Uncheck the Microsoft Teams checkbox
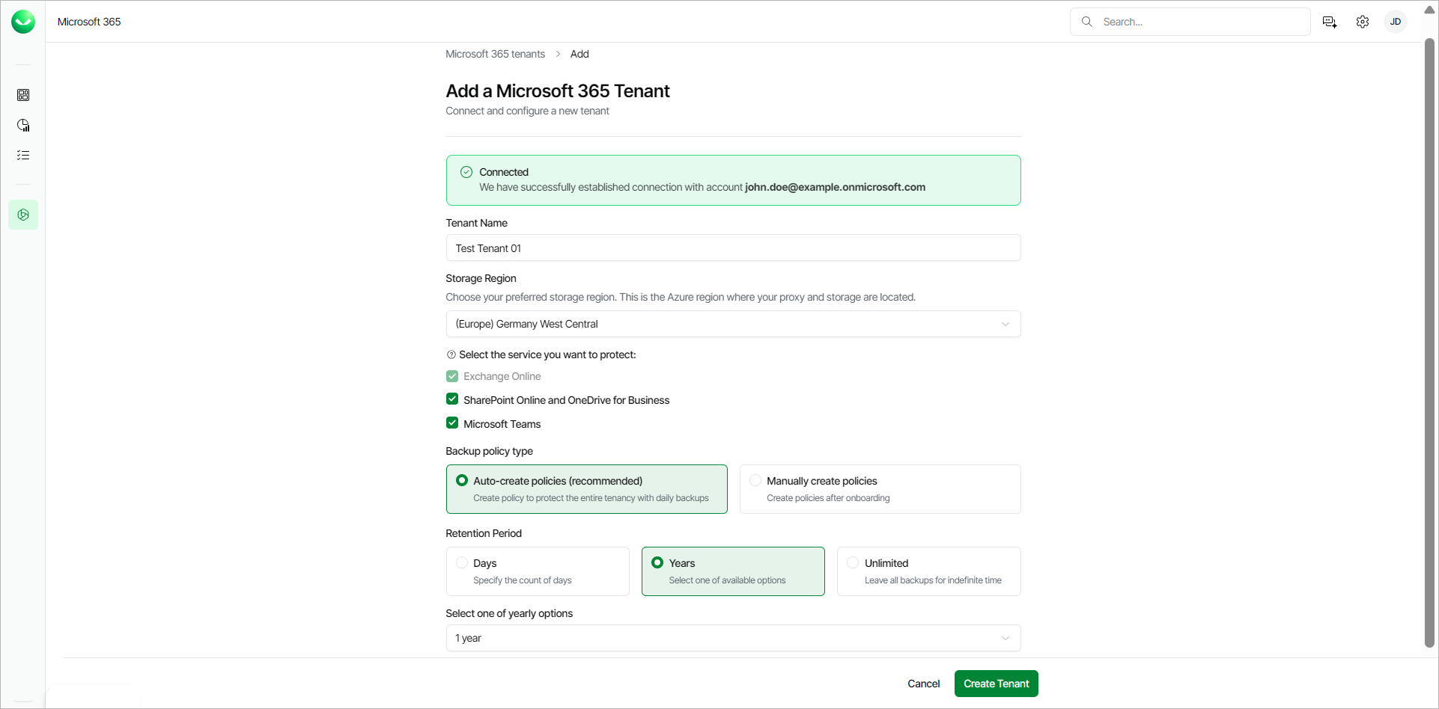Image resolution: width=1439 pixels, height=709 pixels. (x=452, y=423)
